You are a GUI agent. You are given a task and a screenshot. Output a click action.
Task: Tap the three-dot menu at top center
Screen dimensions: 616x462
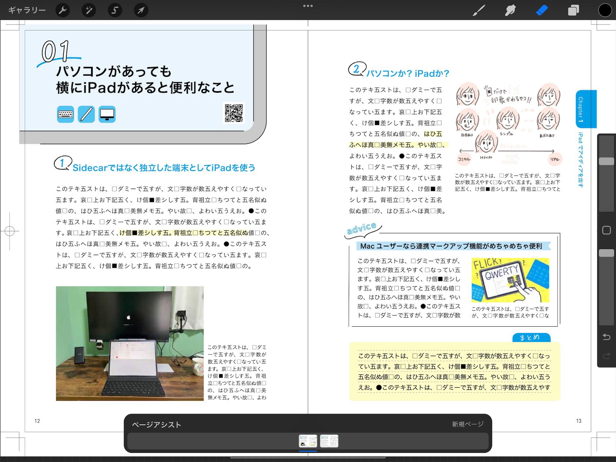(308, 6)
